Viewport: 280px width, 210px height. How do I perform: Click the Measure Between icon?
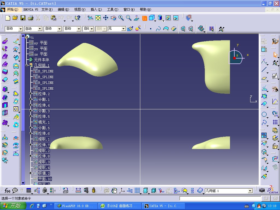click(78, 191)
